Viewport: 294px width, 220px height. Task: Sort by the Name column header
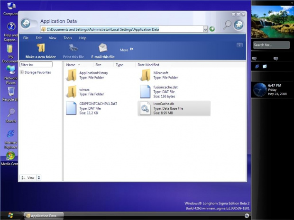79,65
